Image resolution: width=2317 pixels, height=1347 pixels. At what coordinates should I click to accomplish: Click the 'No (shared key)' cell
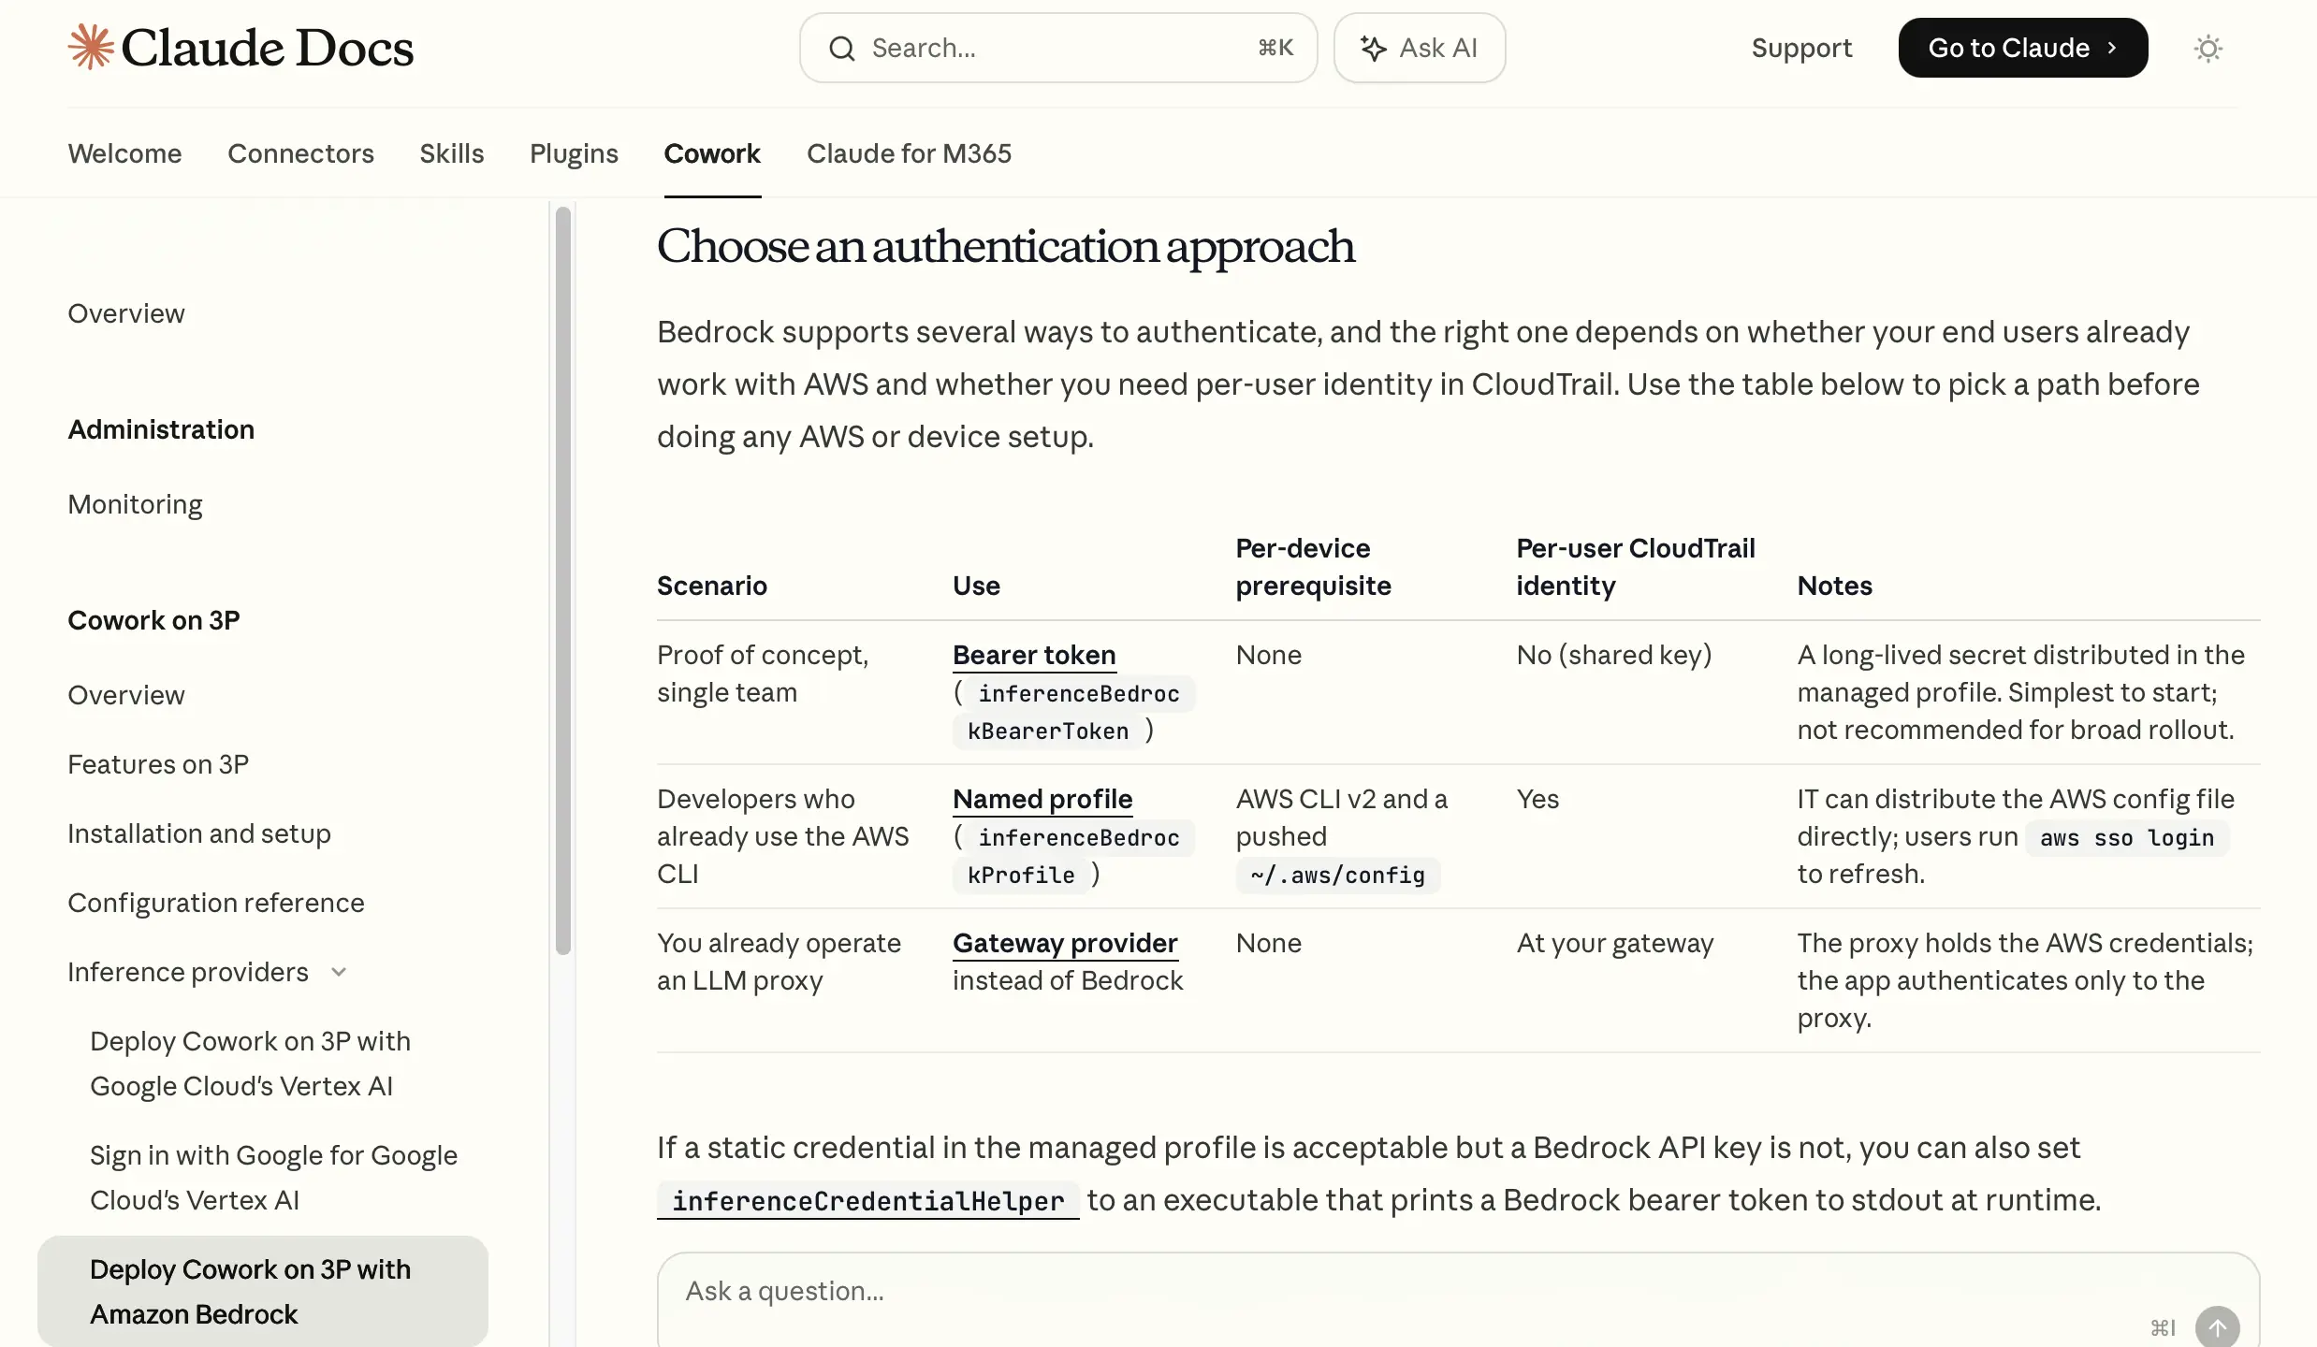click(1614, 655)
